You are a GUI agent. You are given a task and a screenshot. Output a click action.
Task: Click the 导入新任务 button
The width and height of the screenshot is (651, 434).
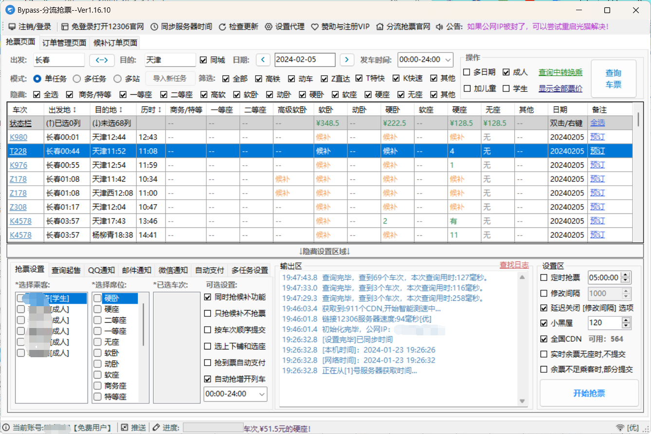coord(170,78)
